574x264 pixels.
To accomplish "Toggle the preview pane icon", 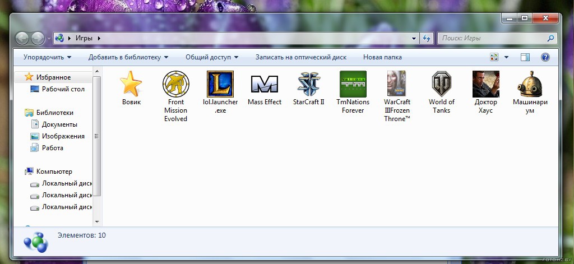I will (x=525, y=57).
